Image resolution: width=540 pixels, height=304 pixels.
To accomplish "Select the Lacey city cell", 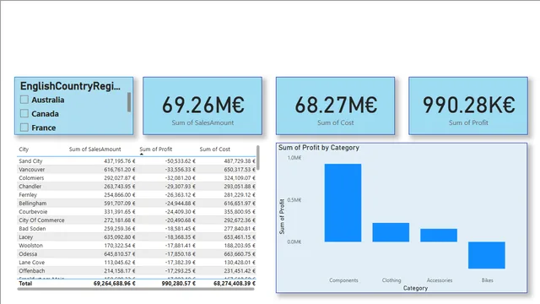I will (x=26, y=237).
